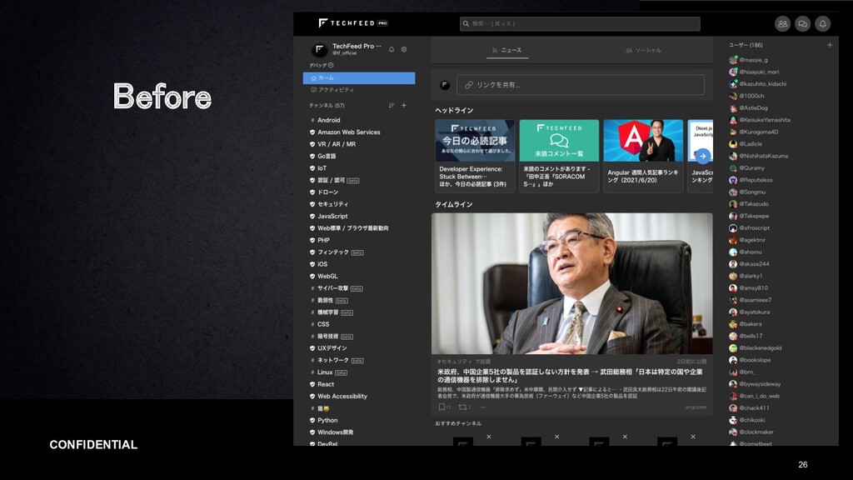Image resolution: width=853 pixels, height=480 pixels.
Task: Open the CSS channel
Action: (x=323, y=324)
